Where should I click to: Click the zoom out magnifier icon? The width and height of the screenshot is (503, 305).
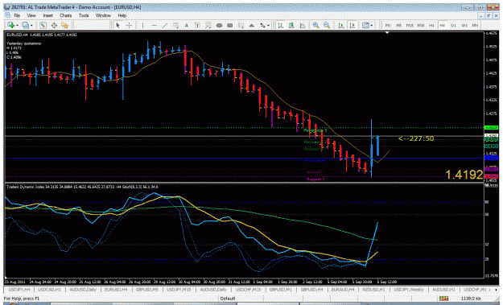(x=327, y=25)
